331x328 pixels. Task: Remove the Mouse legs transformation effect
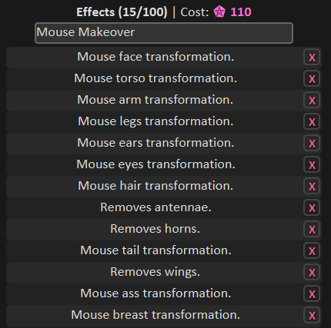point(312,121)
